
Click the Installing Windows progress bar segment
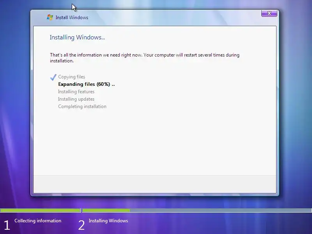197,210
